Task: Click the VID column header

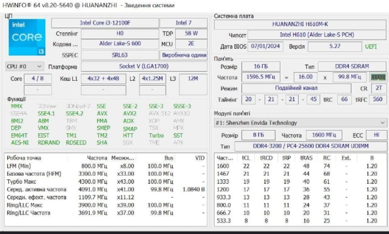Action: pyautogui.click(x=200, y=158)
